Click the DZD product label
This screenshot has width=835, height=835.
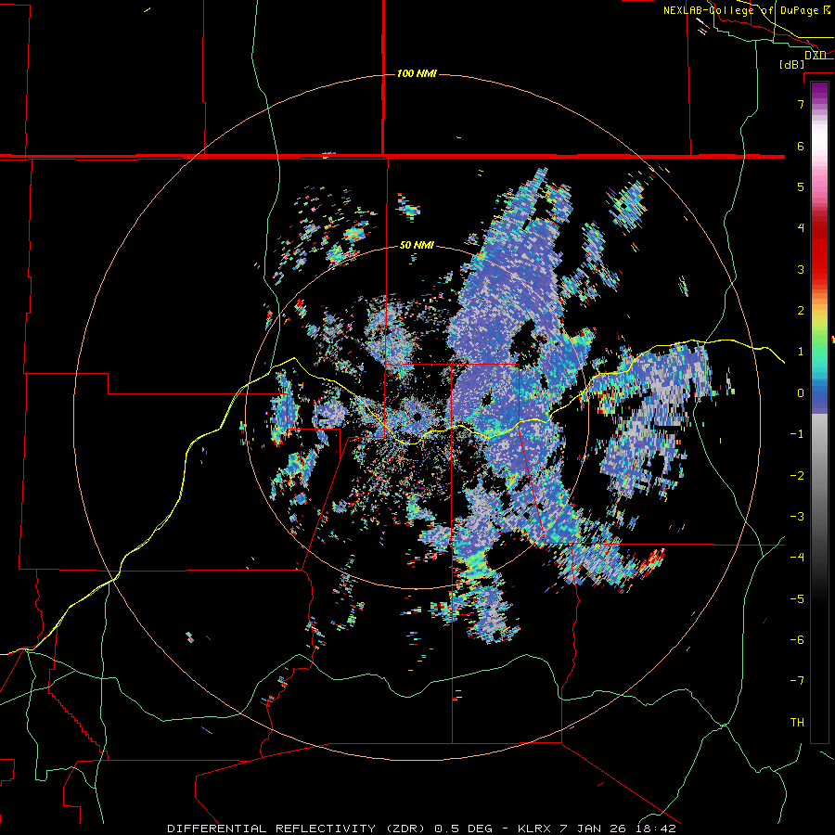816,55
